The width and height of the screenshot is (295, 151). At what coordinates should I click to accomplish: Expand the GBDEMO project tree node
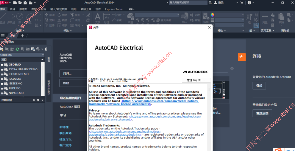point(2,65)
